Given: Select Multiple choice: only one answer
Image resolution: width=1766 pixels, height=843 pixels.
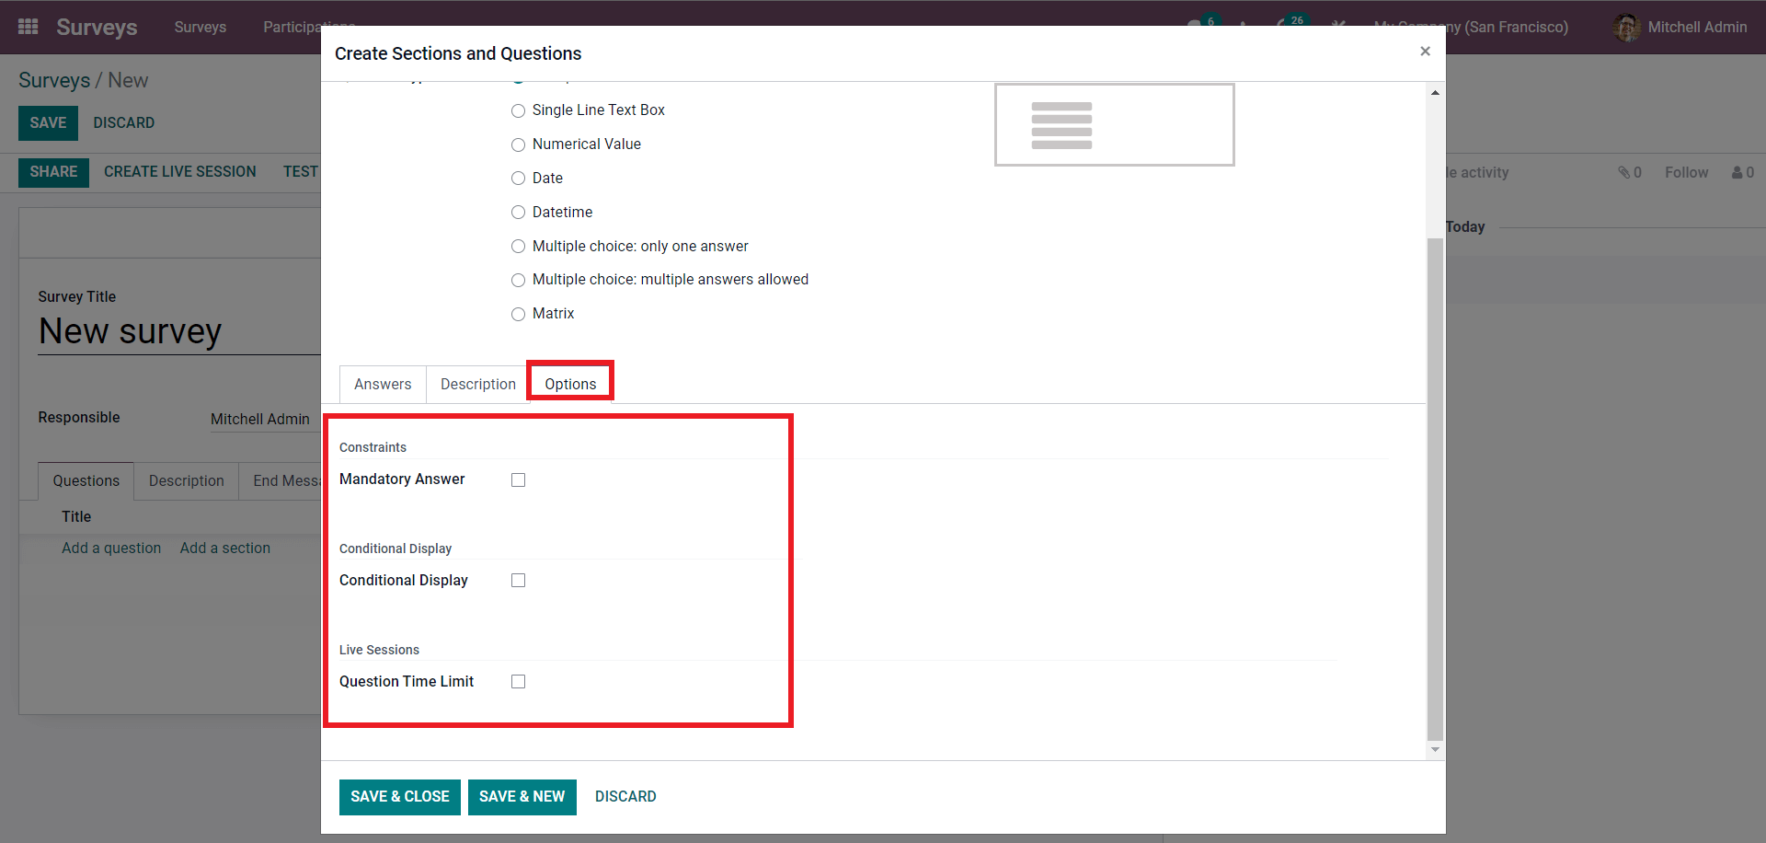Looking at the screenshot, I should 519,247.
